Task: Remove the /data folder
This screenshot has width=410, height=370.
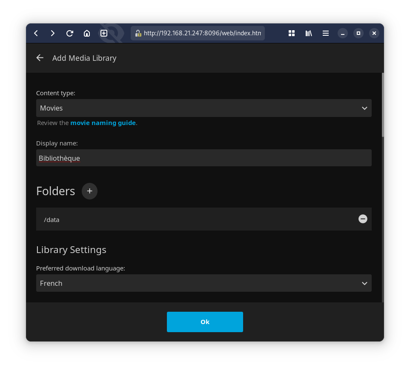Action: pyautogui.click(x=363, y=219)
